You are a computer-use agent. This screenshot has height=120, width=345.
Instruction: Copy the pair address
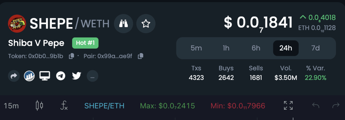[141, 56]
